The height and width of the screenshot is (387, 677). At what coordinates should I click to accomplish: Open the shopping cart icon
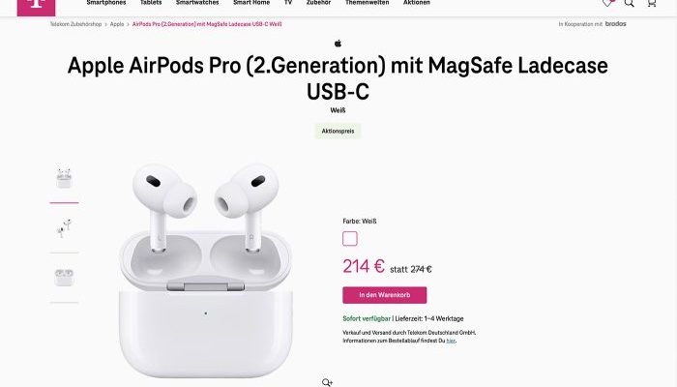(x=652, y=3)
